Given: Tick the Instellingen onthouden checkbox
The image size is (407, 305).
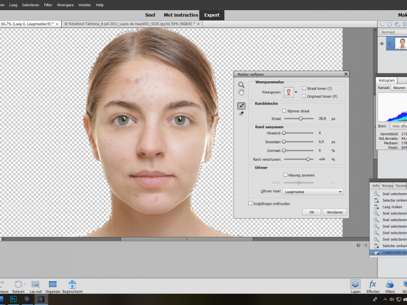Looking at the screenshot, I should click(x=250, y=203).
